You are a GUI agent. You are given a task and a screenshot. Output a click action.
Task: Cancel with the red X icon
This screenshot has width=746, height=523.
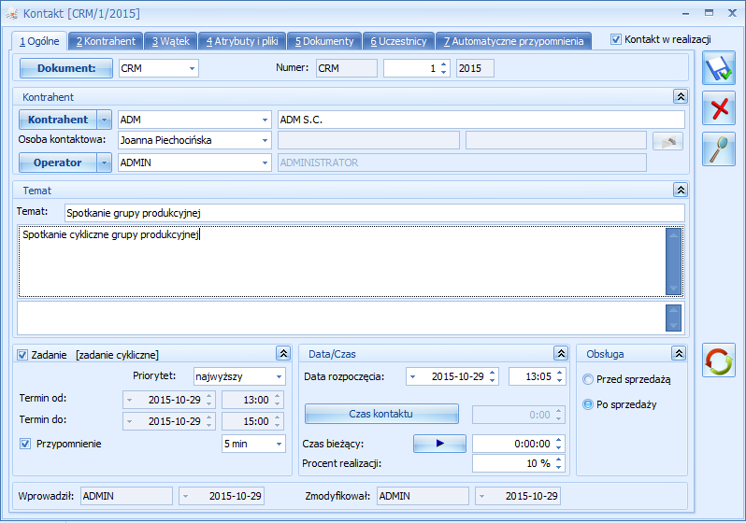(718, 109)
